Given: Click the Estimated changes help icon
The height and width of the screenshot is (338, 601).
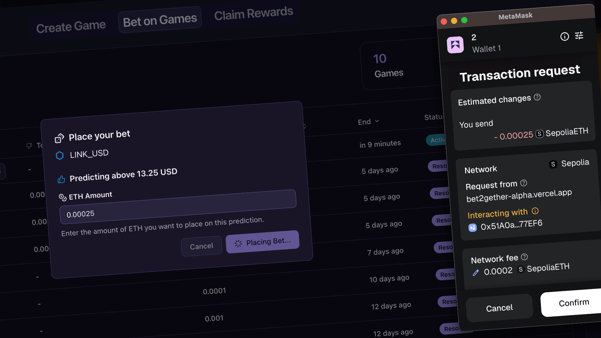Looking at the screenshot, I should (537, 97).
